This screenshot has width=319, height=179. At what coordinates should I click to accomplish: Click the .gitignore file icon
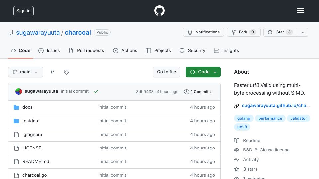coord(17,134)
